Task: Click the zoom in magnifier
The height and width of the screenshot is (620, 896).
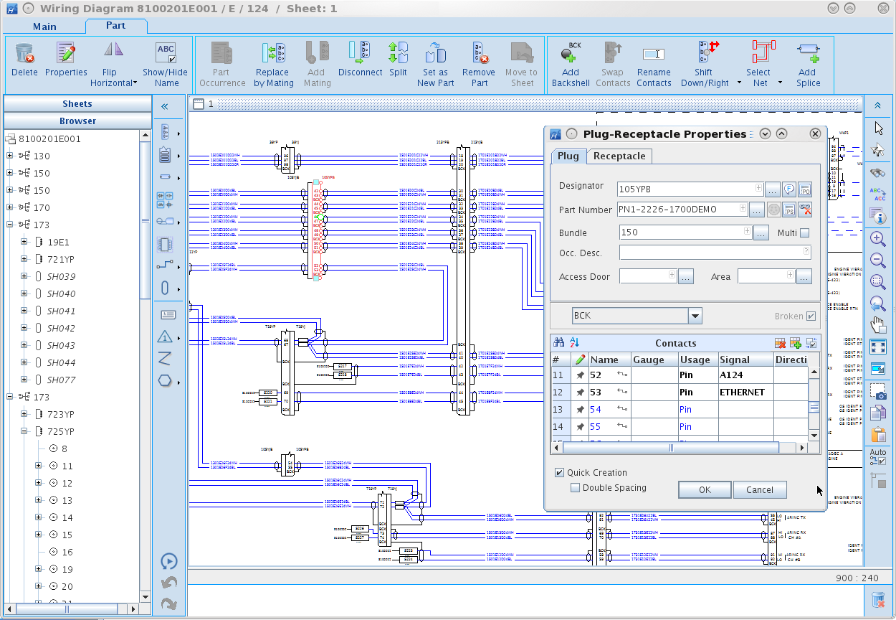Action: pos(878,238)
